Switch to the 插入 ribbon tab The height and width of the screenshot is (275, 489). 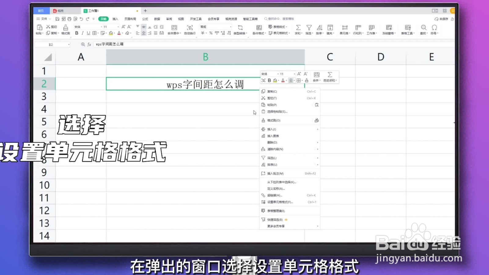[116, 19]
